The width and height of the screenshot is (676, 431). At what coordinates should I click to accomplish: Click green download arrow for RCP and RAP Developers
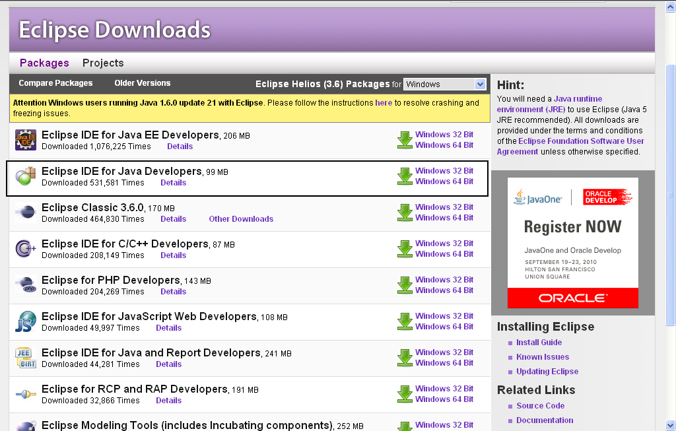pos(405,394)
